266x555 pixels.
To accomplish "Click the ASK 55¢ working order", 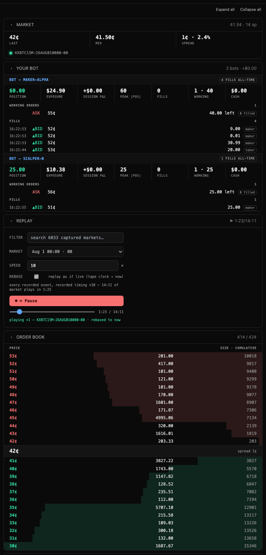I will click(133, 113).
